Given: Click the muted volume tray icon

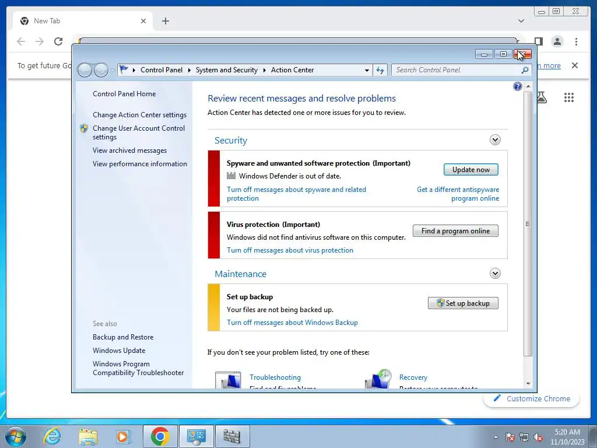Looking at the screenshot, I should pyautogui.click(x=538, y=437).
